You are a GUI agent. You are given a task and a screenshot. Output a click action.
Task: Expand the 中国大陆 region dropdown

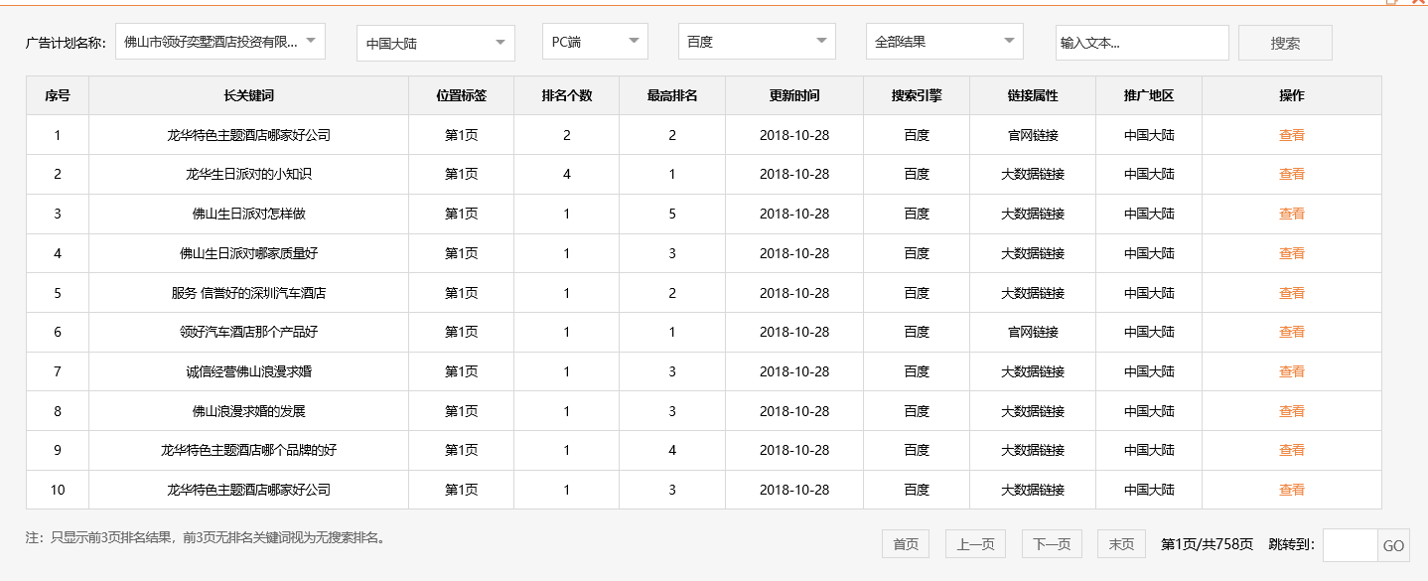(x=435, y=43)
